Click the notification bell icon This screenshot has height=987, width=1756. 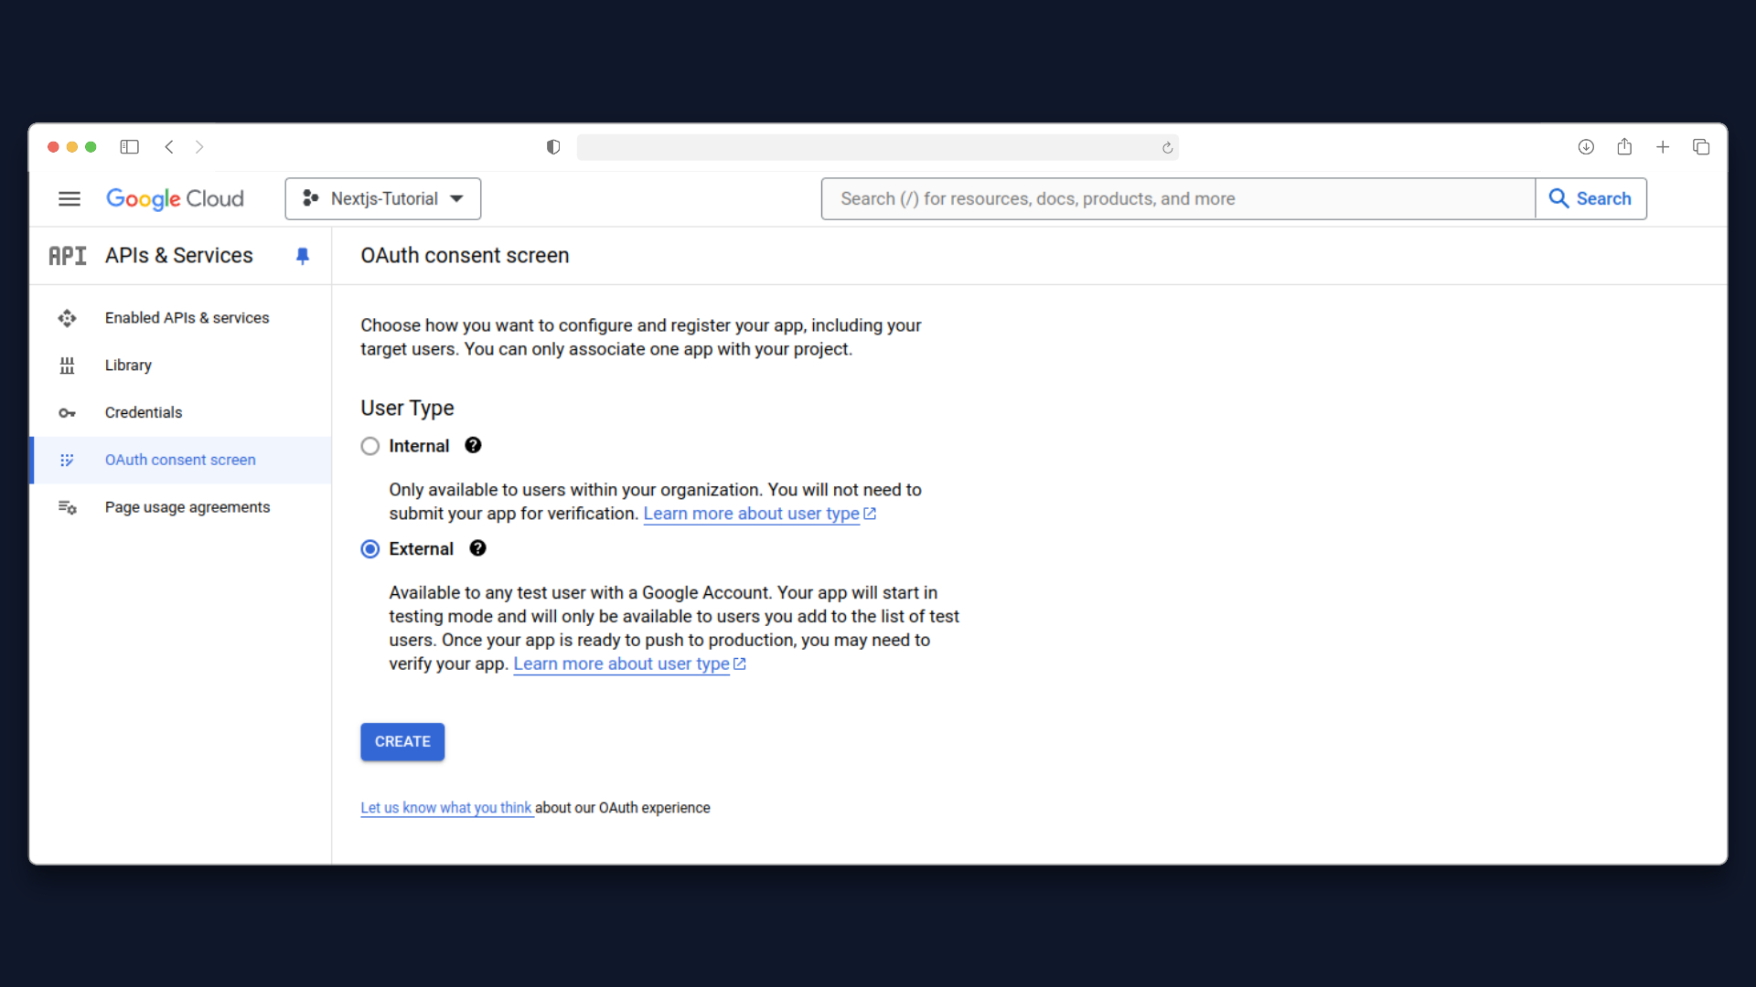pos(303,256)
